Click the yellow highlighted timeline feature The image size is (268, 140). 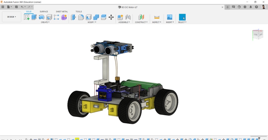point(77,139)
